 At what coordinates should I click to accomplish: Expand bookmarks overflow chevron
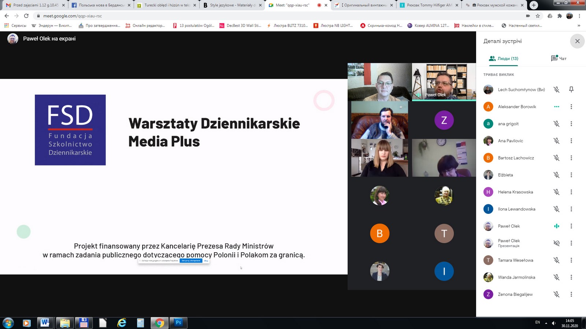point(579,26)
